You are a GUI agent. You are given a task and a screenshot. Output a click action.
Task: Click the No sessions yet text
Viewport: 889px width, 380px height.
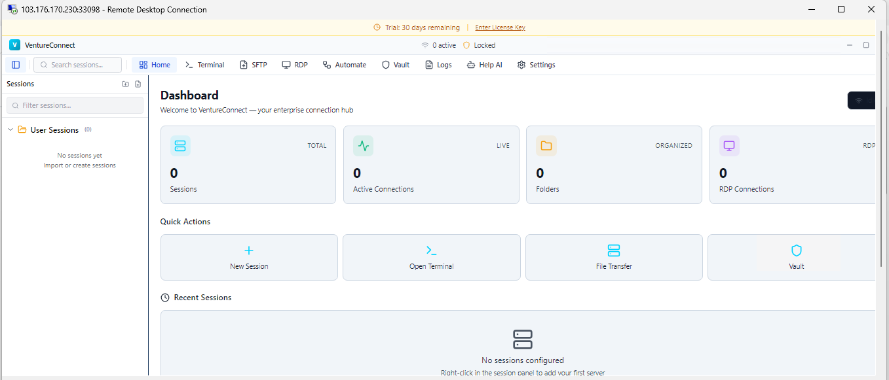coord(79,156)
